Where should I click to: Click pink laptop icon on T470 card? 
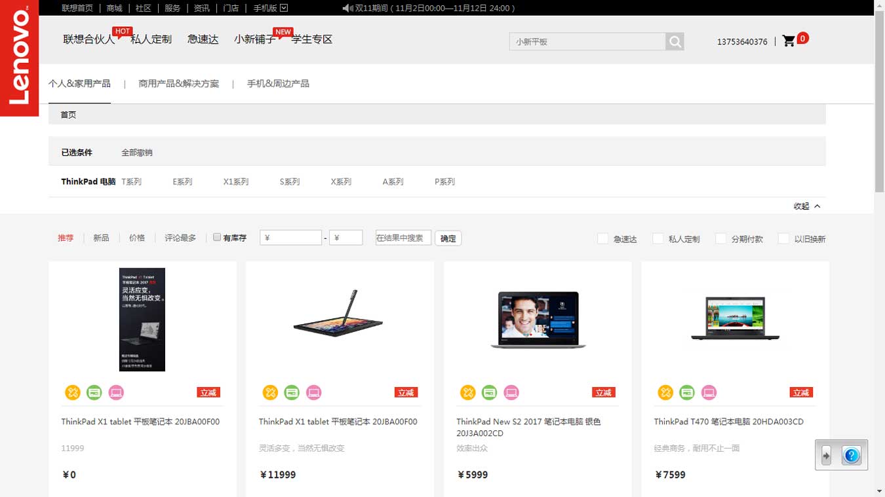pyautogui.click(x=709, y=392)
